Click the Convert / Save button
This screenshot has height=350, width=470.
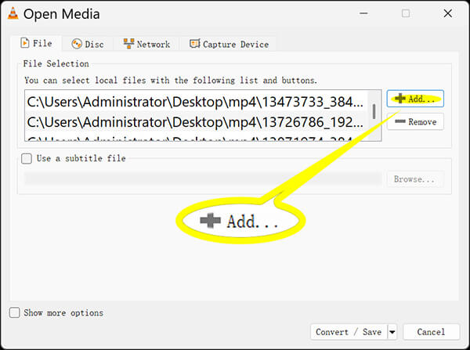[x=349, y=332]
